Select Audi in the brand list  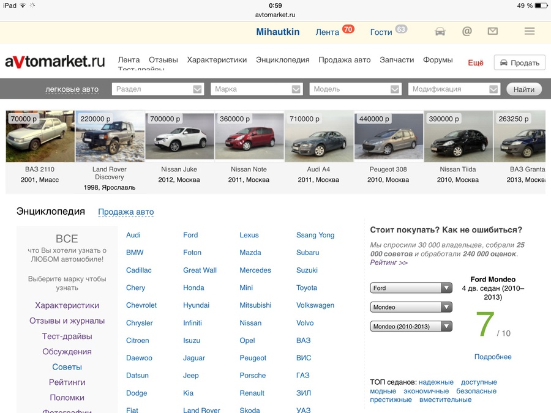tap(133, 235)
